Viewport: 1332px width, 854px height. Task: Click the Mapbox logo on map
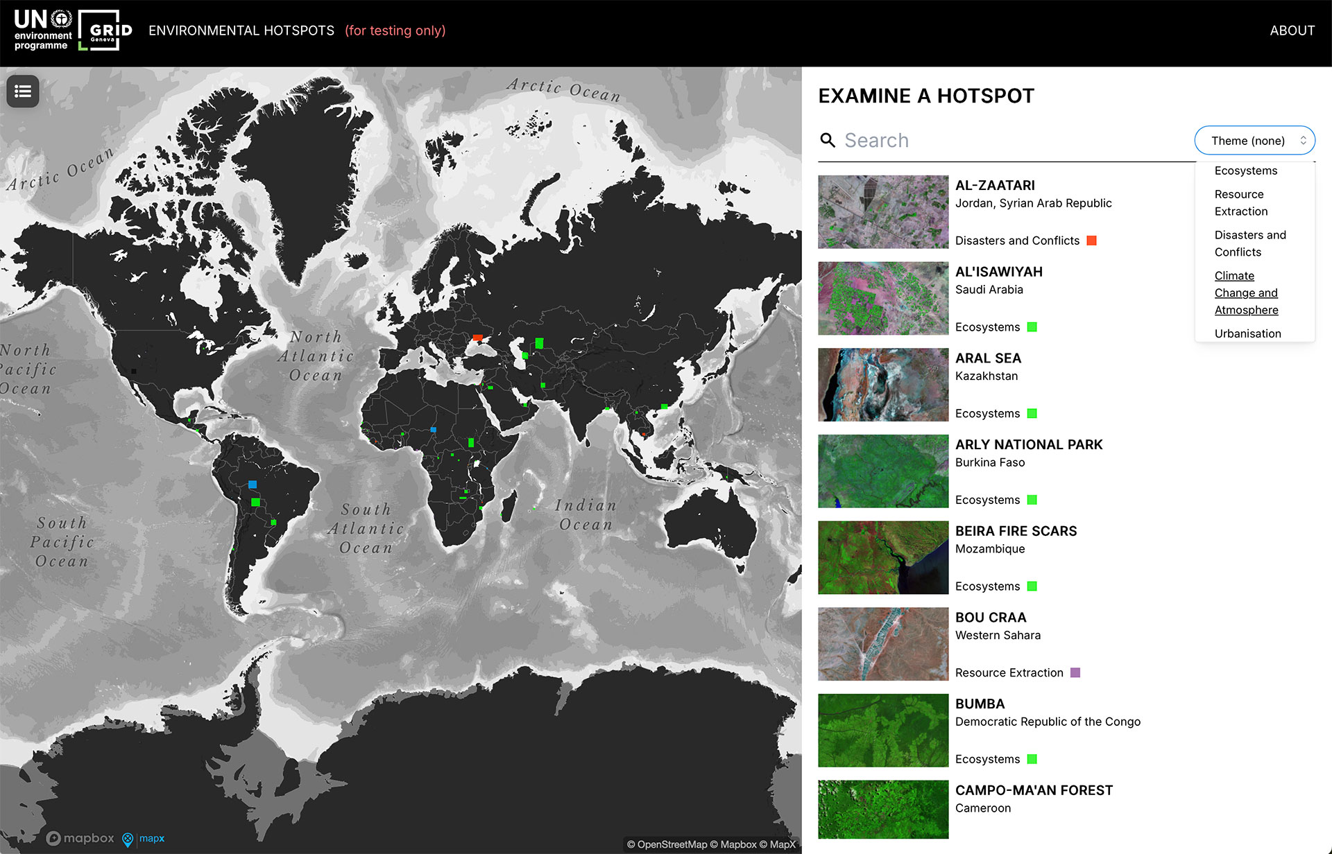click(80, 838)
